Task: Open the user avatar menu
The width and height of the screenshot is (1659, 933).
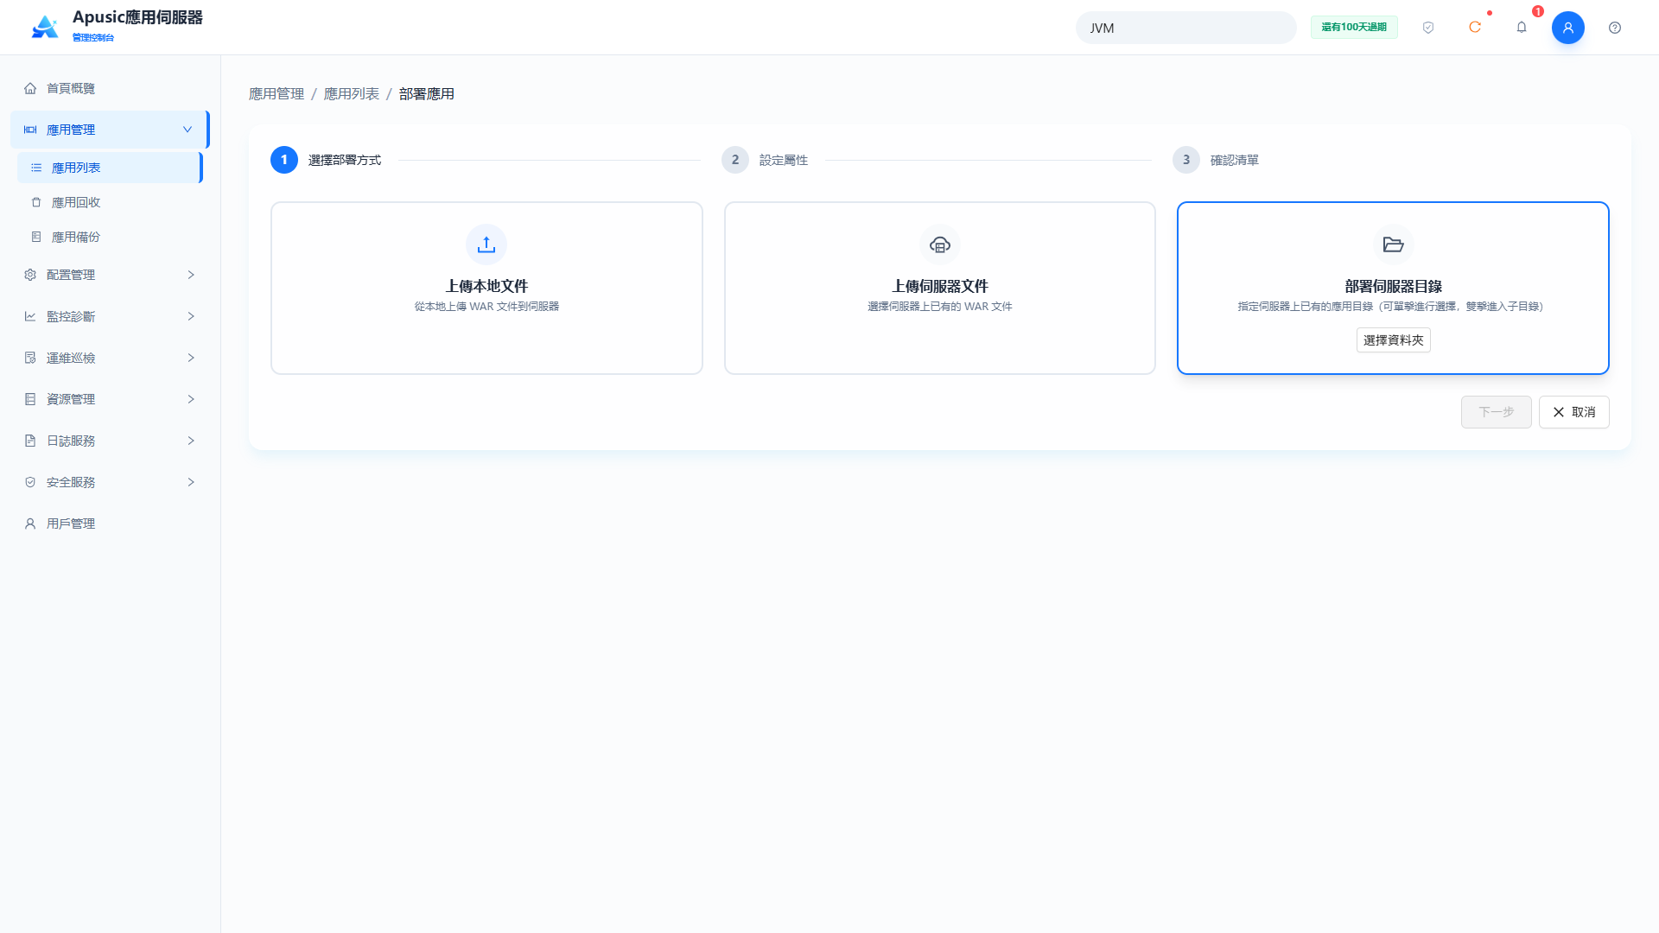Action: click(x=1568, y=28)
